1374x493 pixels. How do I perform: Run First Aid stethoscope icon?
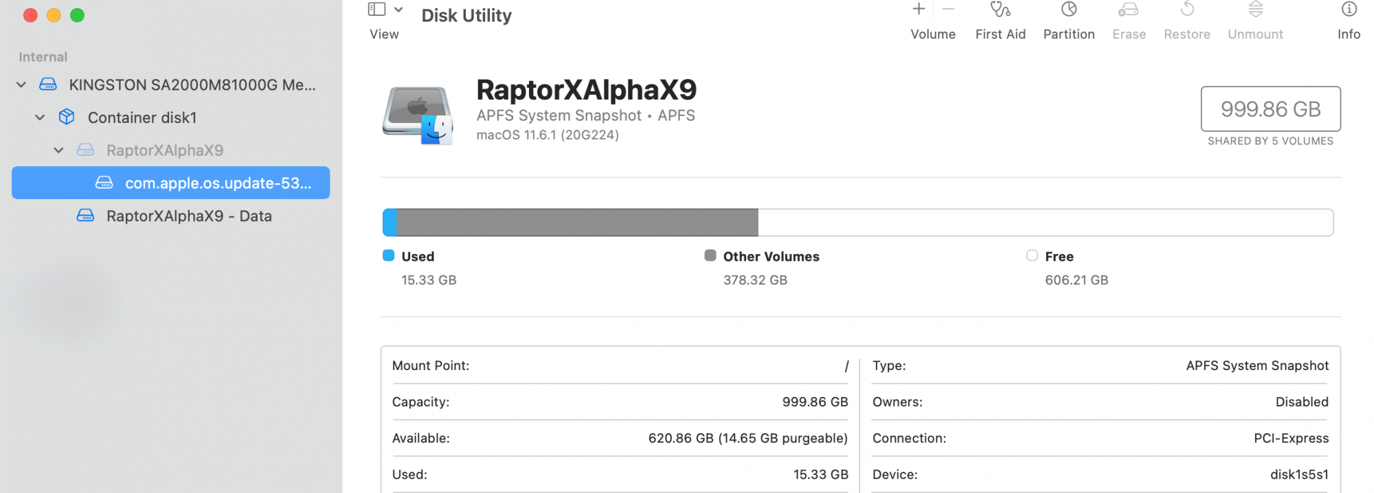tap(1000, 9)
